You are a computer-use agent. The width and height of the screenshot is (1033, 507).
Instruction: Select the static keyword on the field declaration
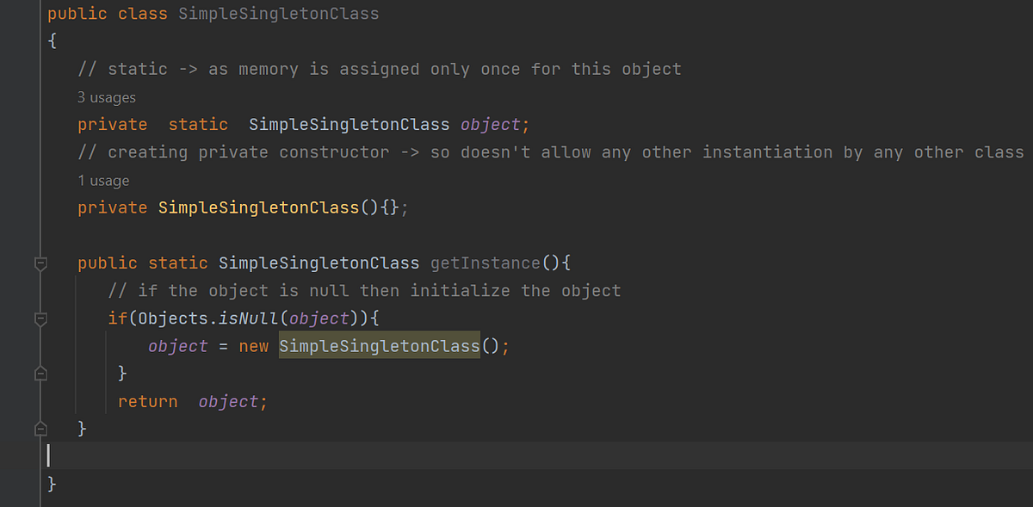198,124
